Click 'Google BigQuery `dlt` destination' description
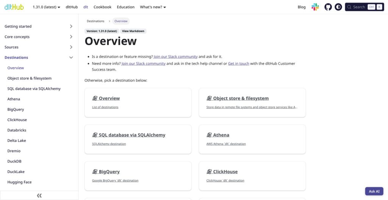388x200 pixels. tap(115, 180)
